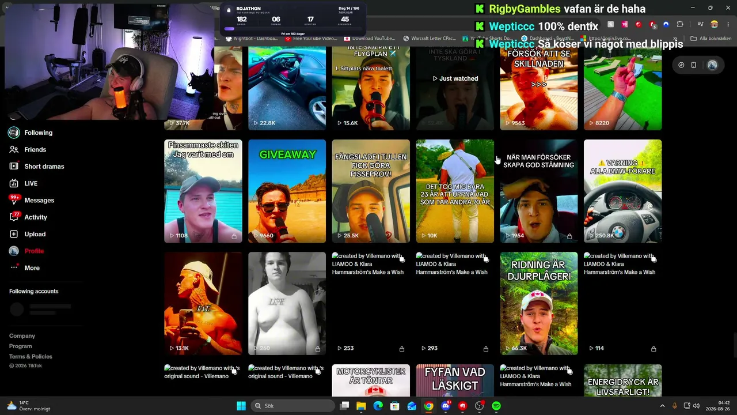Click the Profile avatar icon in sidebar
The width and height of the screenshot is (737, 415).
point(14,251)
